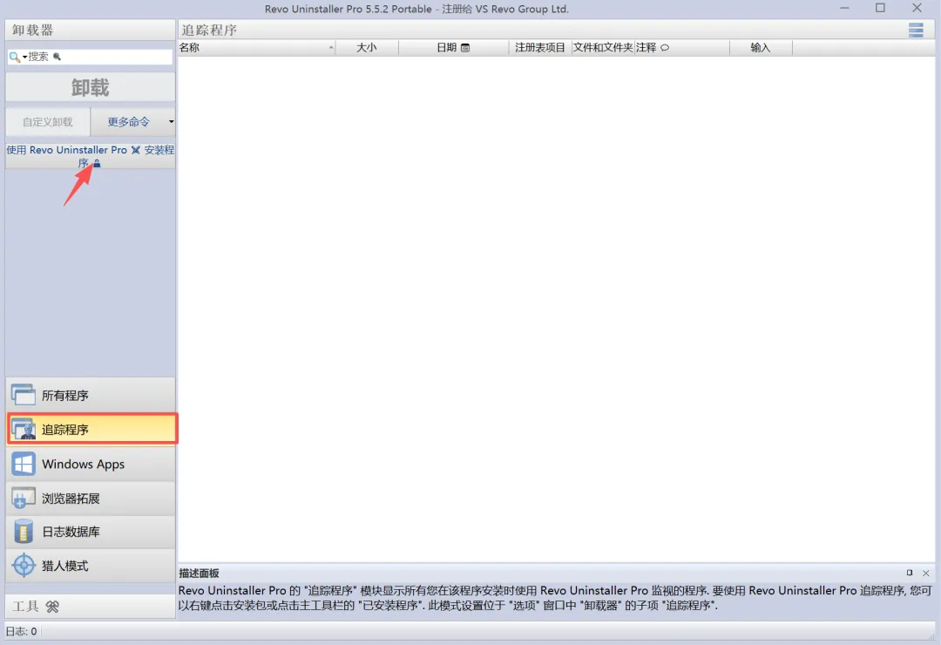
Task: Click the 自定义卸载 button
Action: pos(48,122)
